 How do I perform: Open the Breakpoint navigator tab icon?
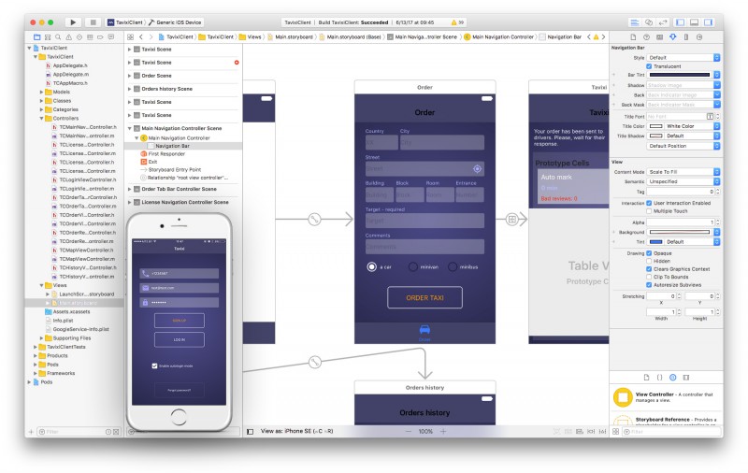100,36
